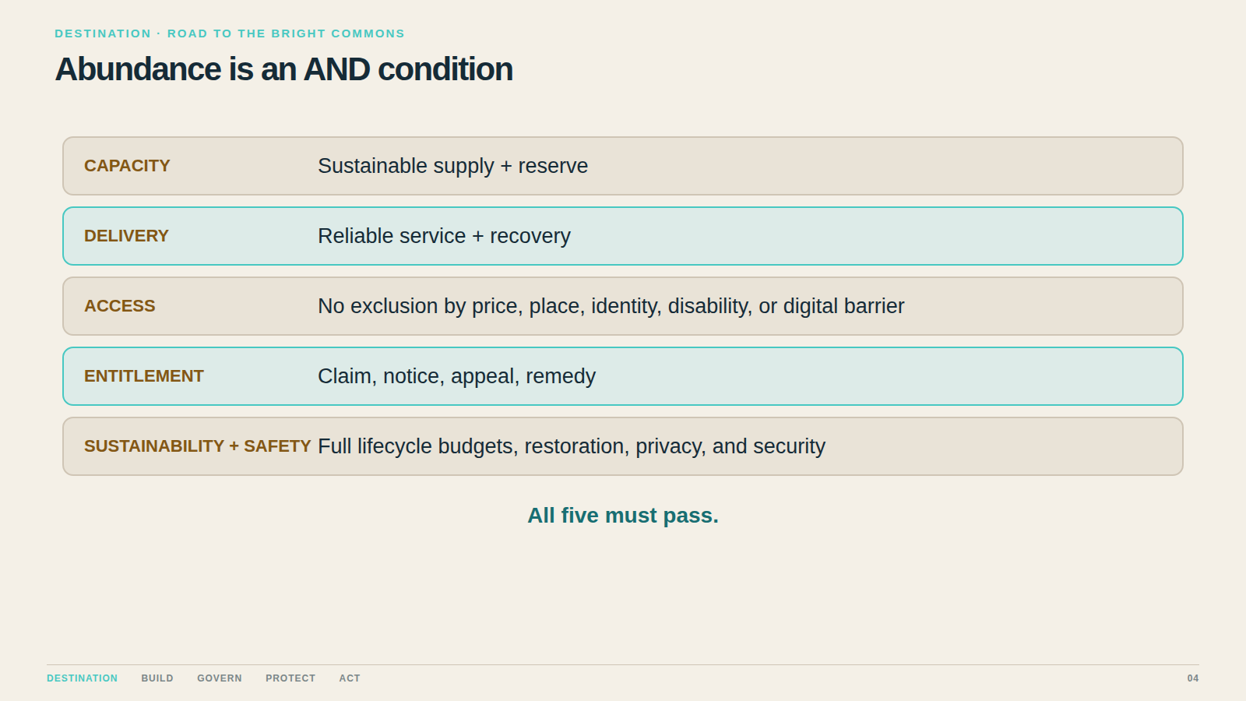Select the 'Abundance is an AND condition' title
Image resolution: width=1246 pixels, height=701 pixels.
coord(284,69)
